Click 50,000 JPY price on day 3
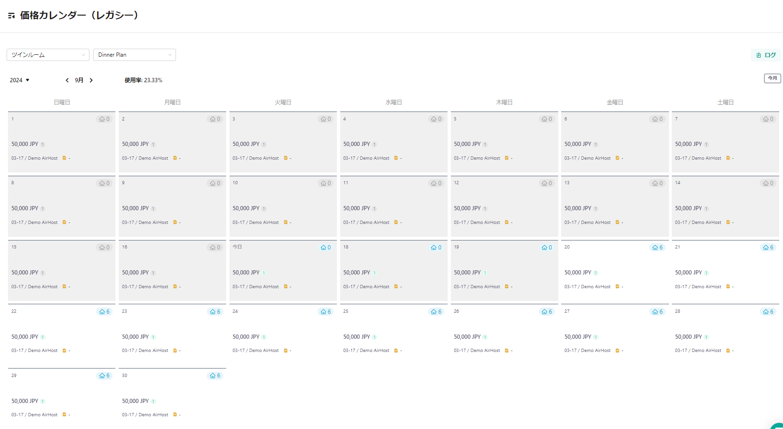 coord(246,144)
